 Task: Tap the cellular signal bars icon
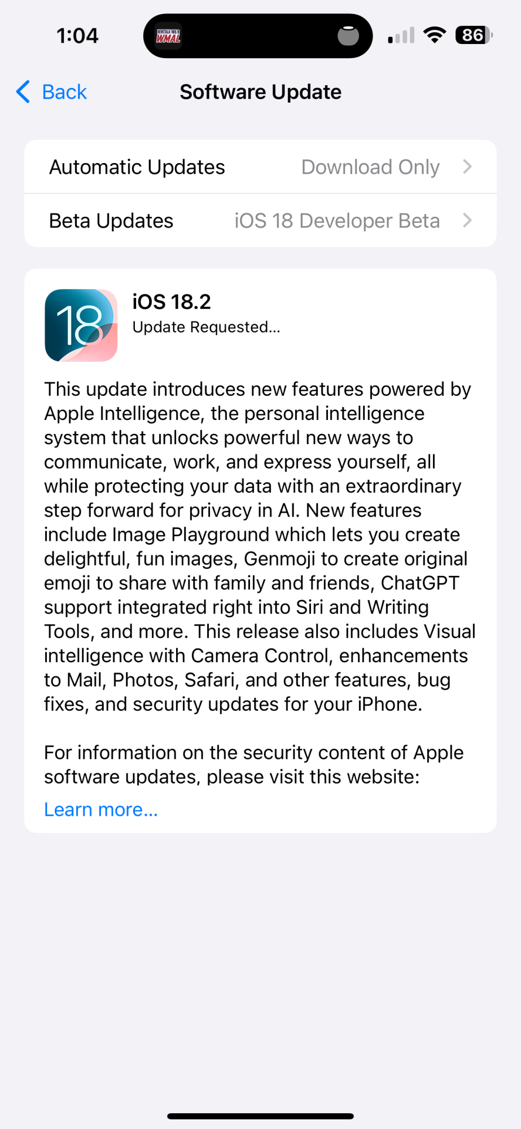click(401, 35)
